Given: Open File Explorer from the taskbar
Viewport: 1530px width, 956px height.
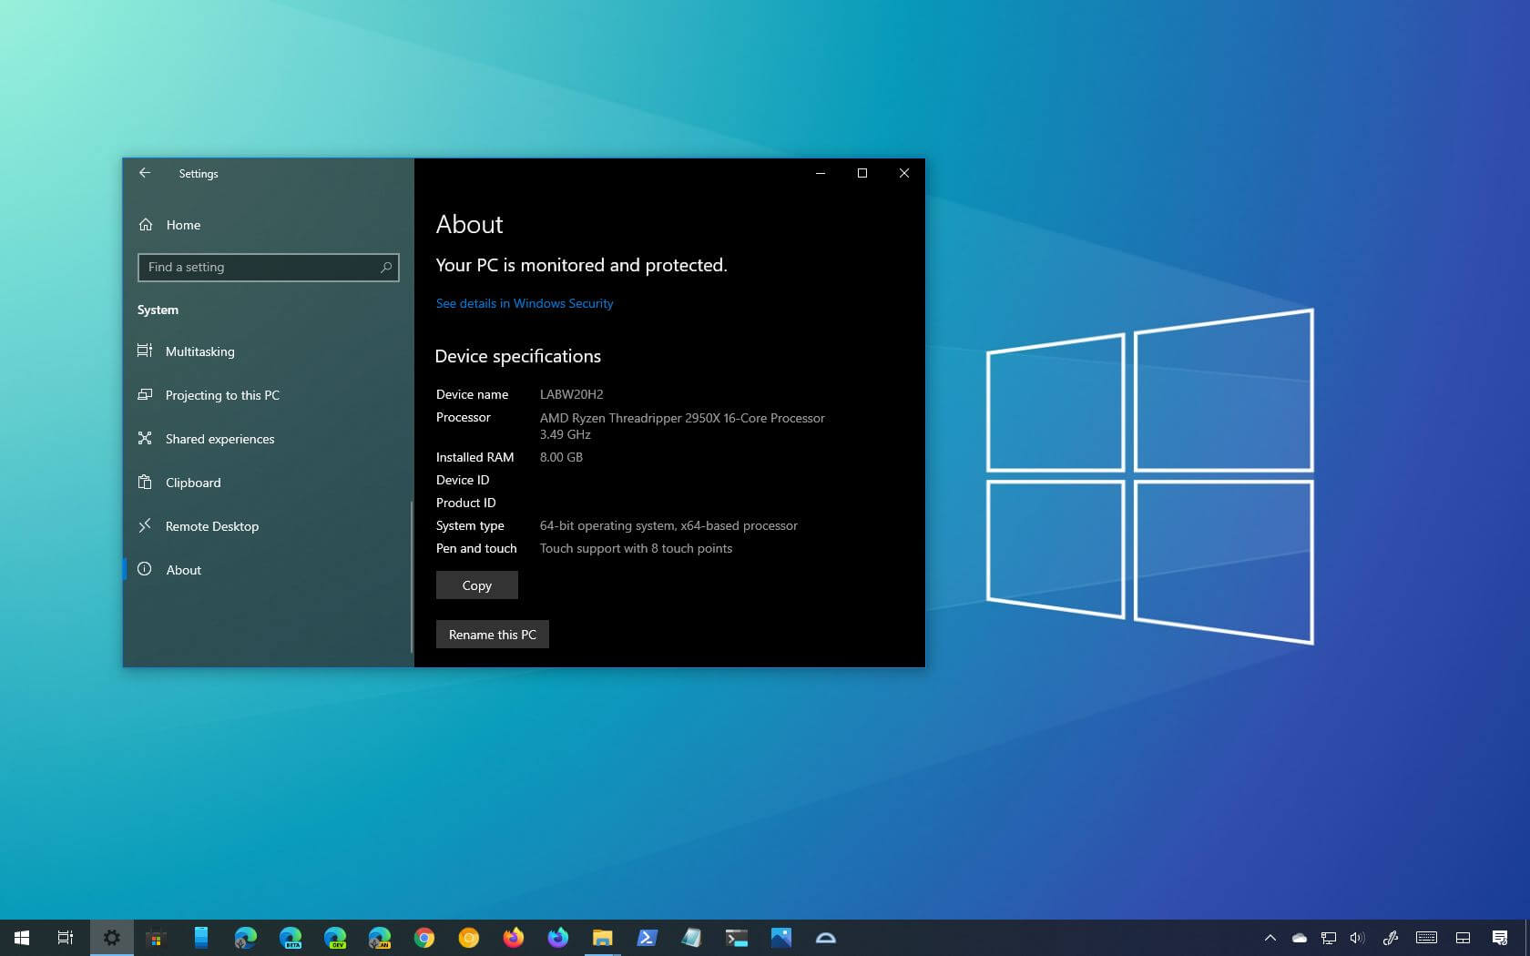Looking at the screenshot, I should 603,938.
